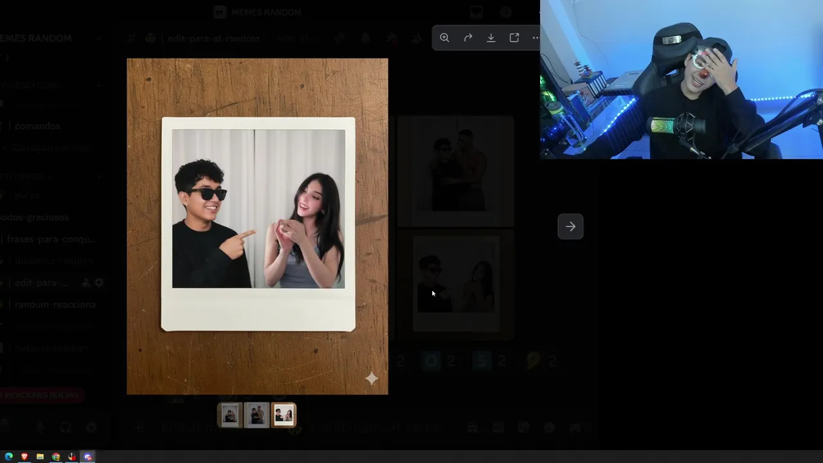Select the third highlighted thumbnail in carousel
The height and width of the screenshot is (463, 823).
click(x=284, y=415)
